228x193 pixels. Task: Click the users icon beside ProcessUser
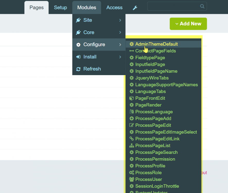coord(131,179)
